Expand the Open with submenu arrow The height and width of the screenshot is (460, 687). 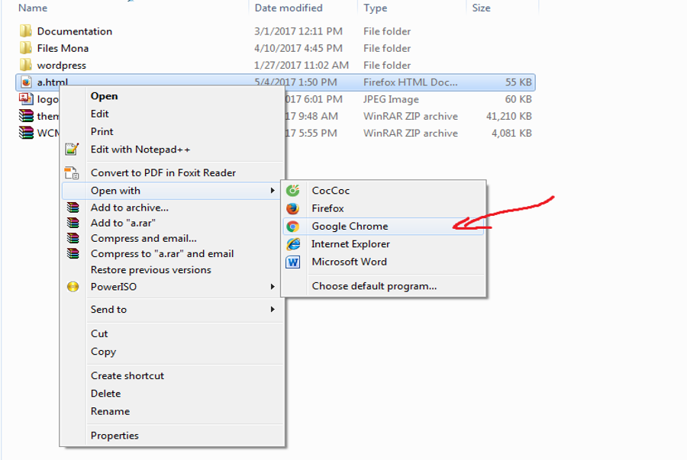click(x=273, y=191)
